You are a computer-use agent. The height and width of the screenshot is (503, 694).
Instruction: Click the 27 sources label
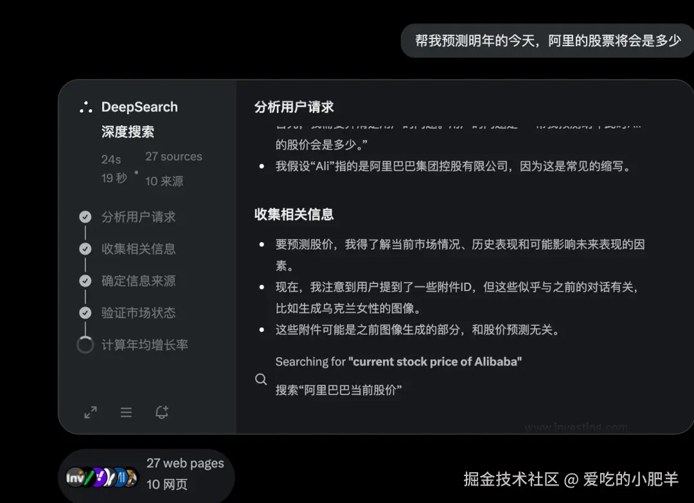173,157
